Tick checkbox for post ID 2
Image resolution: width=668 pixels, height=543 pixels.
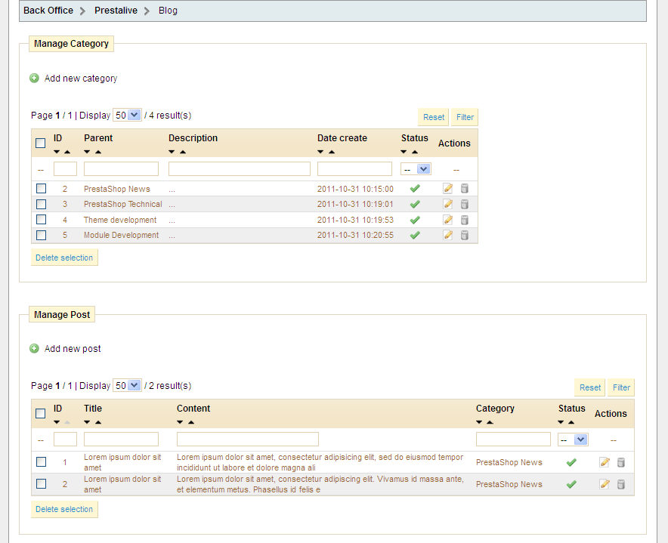42,484
